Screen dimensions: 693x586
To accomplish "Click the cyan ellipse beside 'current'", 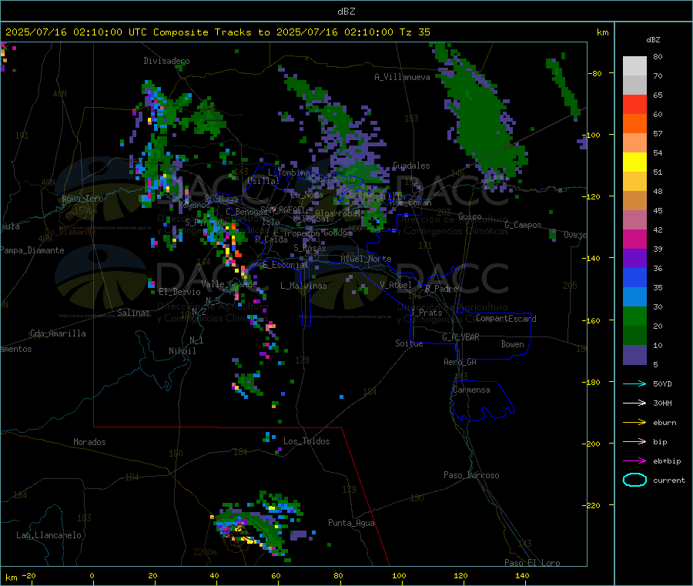I will coord(634,480).
